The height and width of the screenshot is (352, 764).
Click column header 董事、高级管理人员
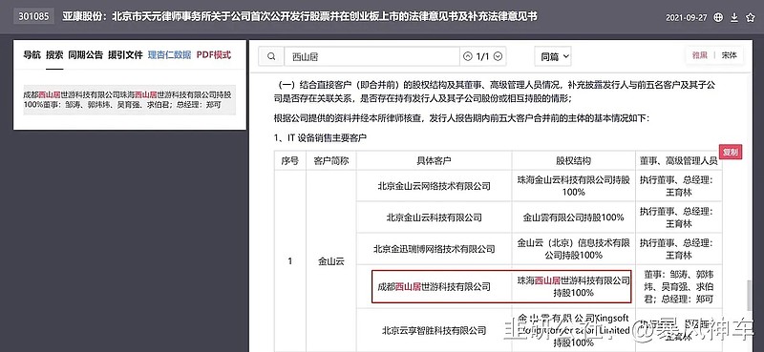click(678, 160)
